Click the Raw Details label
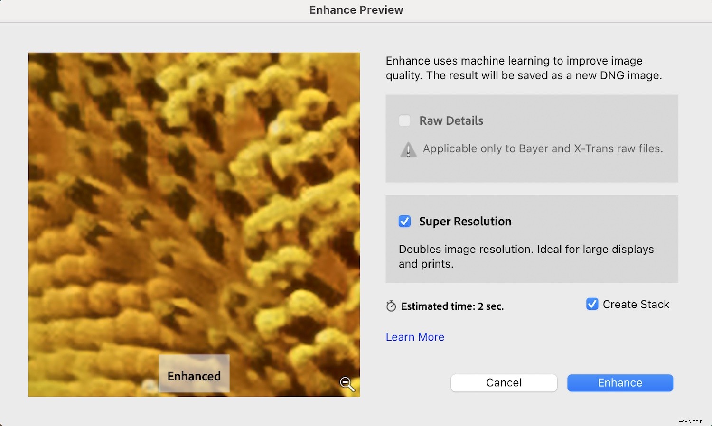The image size is (712, 426). (x=450, y=120)
